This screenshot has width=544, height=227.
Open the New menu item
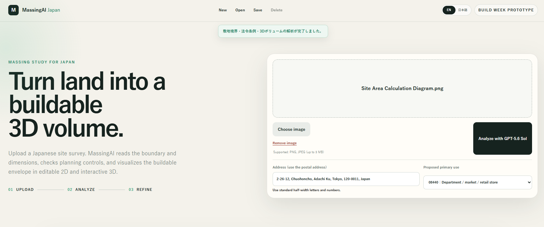click(x=223, y=10)
